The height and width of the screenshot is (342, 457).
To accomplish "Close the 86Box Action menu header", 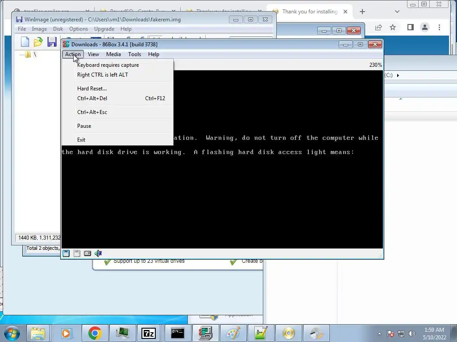I will (x=73, y=54).
